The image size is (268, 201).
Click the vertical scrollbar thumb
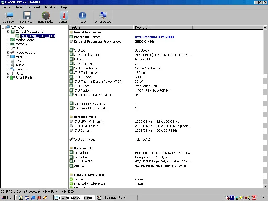pyautogui.click(x=265, y=52)
